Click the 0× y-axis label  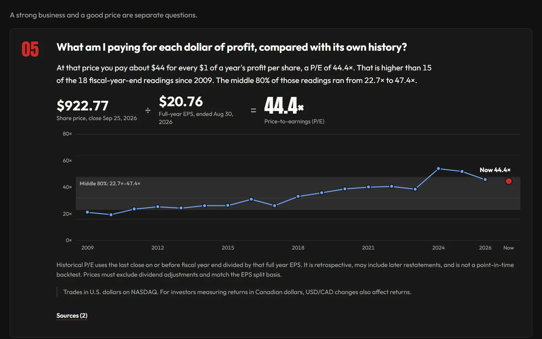click(x=69, y=240)
